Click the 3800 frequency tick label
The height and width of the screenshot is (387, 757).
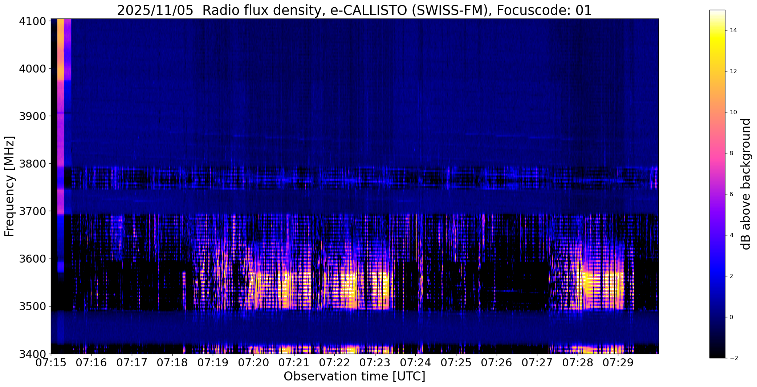coord(33,164)
